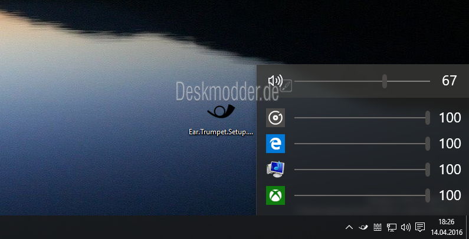Image resolution: width=469 pixels, height=239 pixels.
Task: Open the striped lines tray icon
Action: click(x=378, y=227)
